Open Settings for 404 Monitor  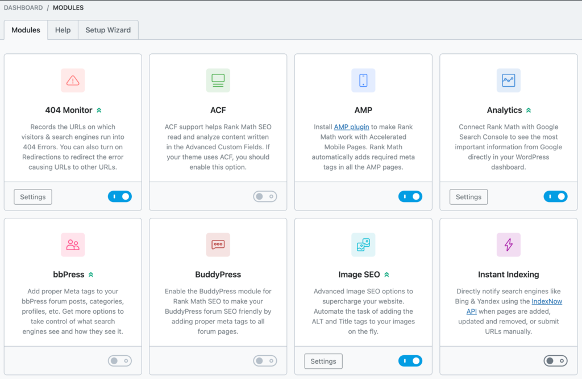[x=32, y=197]
